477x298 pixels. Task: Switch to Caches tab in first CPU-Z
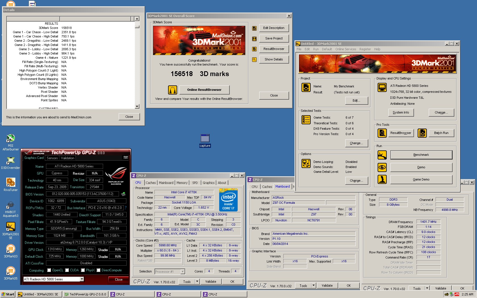click(151, 183)
